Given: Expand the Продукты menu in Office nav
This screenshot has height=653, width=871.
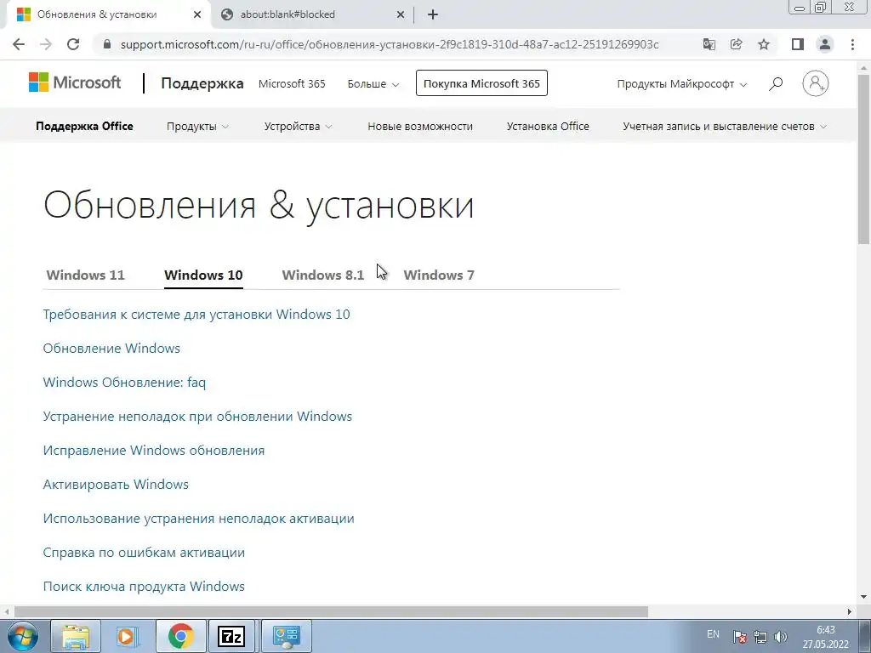Looking at the screenshot, I should [197, 126].
